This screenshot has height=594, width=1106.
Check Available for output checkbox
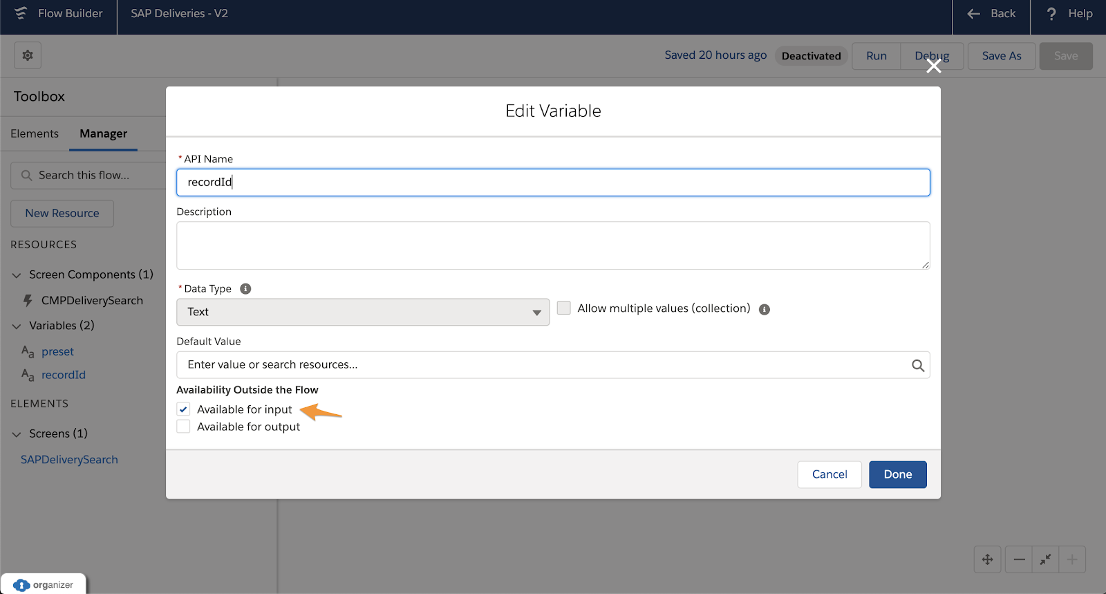point(183,427)
